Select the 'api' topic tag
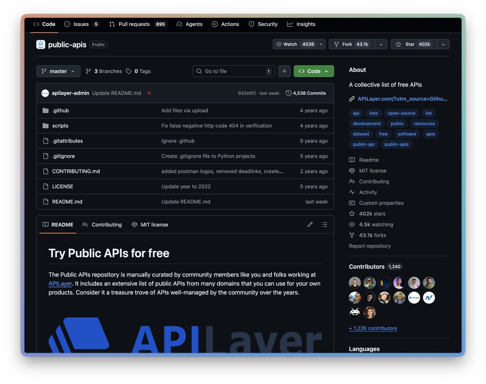The width and height of the screenshot is (486, 384). click(356, 113)
